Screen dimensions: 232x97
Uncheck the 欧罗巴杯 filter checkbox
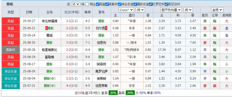[151, 4]
